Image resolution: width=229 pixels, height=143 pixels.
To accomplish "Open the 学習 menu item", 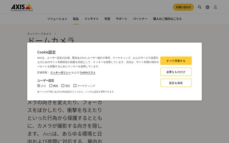I will point(107,19).
